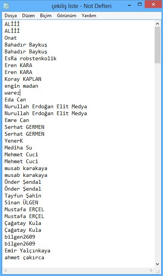163x276 pixels.
Task: Open the Görünüm menu
Action: tap(66, 16)
